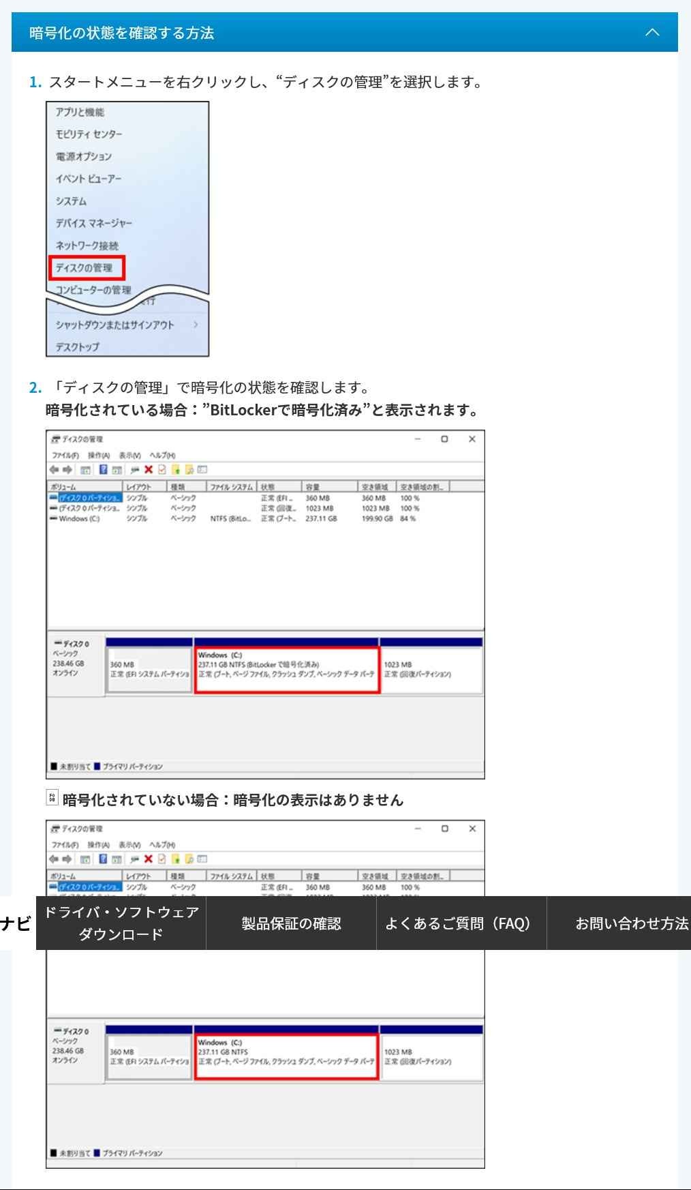Viewport: 691px width, 1190px height.
Task: Click yellow folder icon in first Disk Management toolbar
Action: (175, 469)
